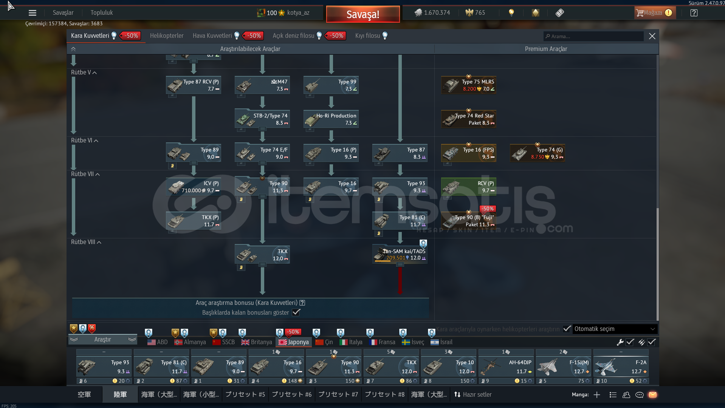The height and width of the screenshot is (408, 725).
Task: Click the Arama search field
Action: click(593, 36)
